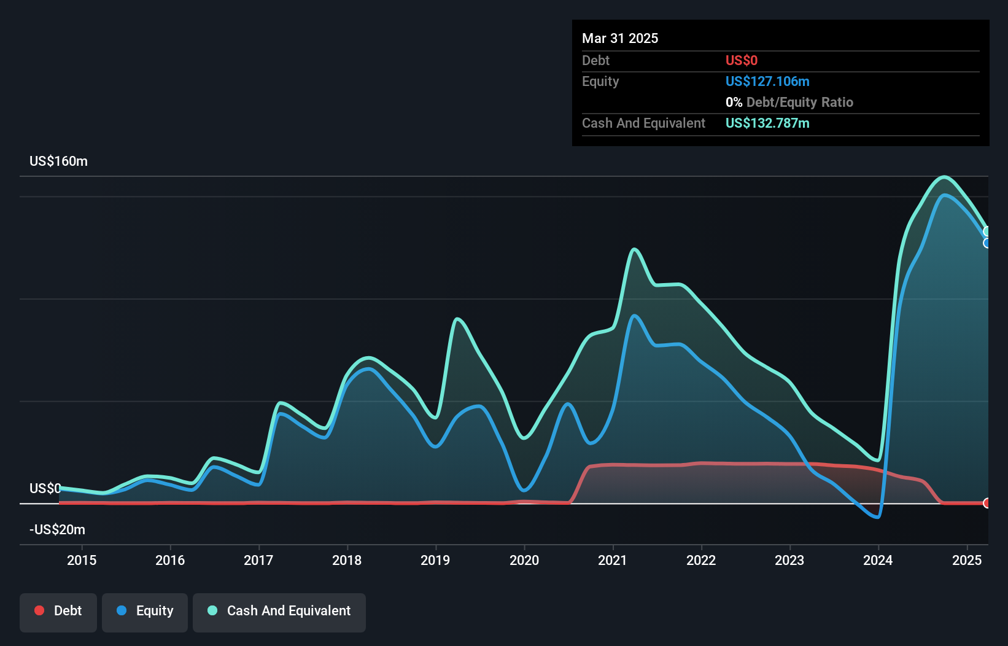Viewport: 1008px width, 646px height.
Task: Click the 2015 x-axis label
Action: point(82,560)
